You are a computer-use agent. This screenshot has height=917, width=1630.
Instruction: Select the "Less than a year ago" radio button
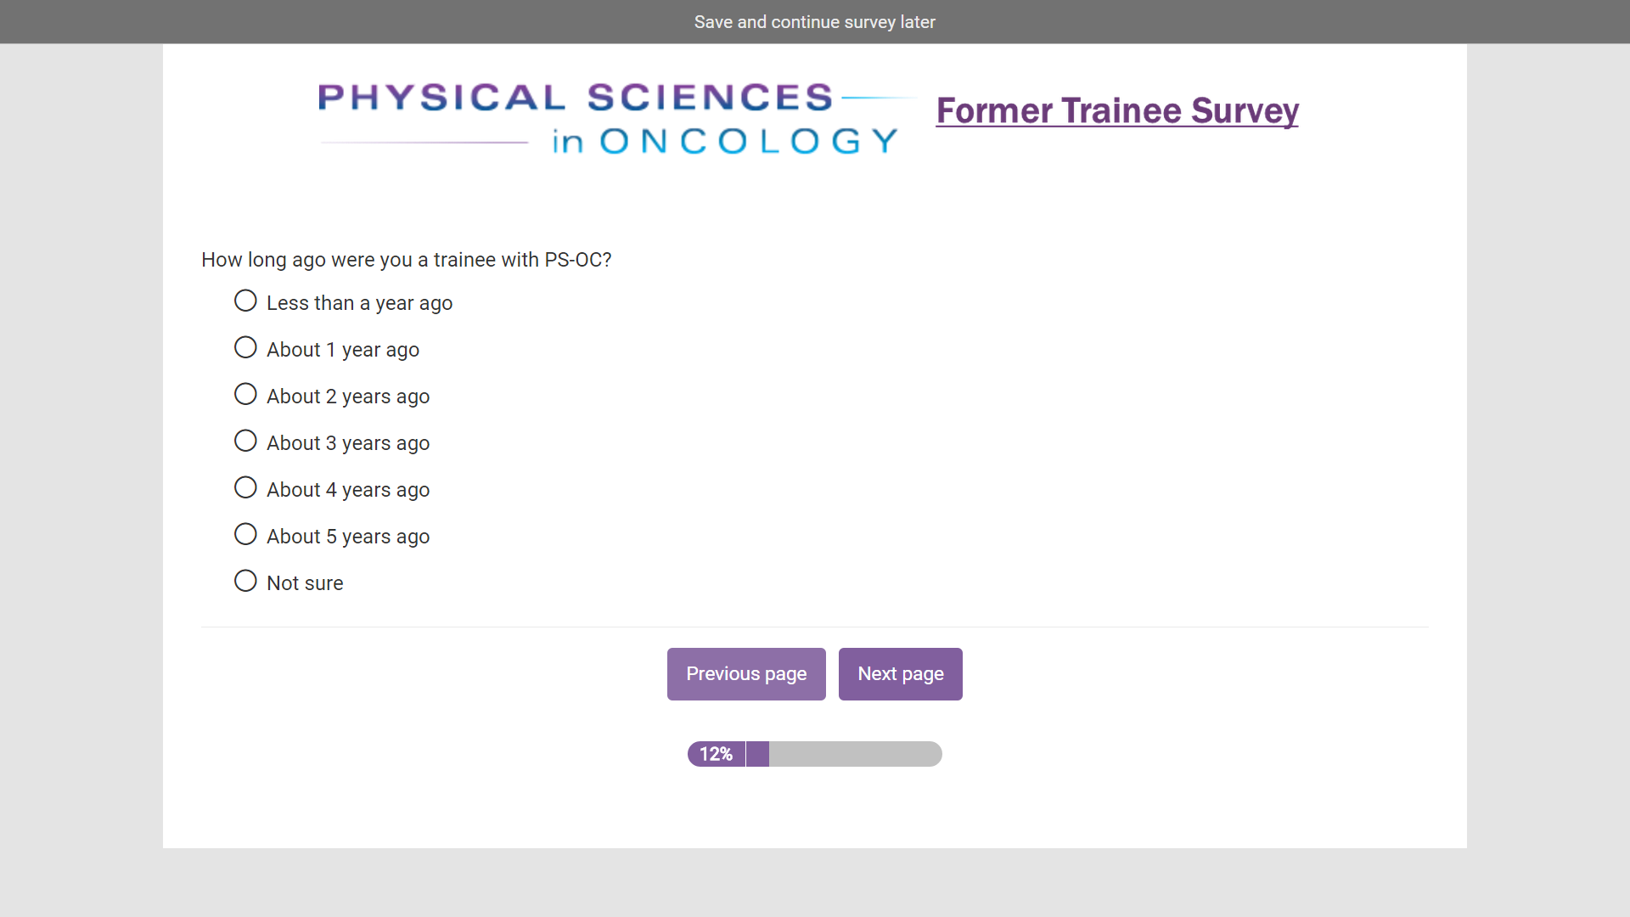click(245, 301)
